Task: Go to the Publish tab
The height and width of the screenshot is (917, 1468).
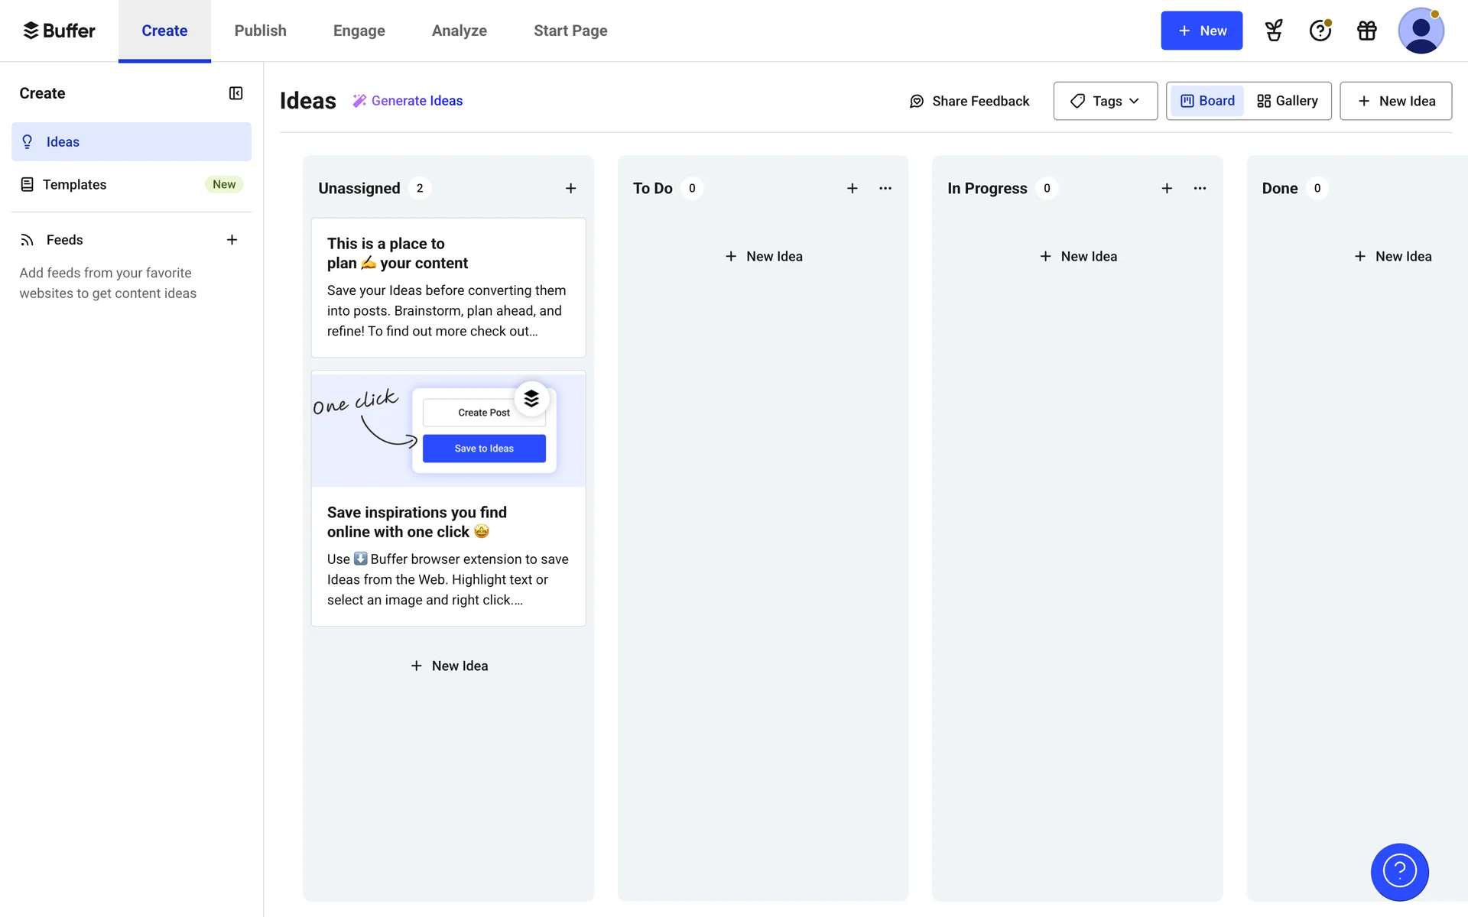Action: [260, 31]
